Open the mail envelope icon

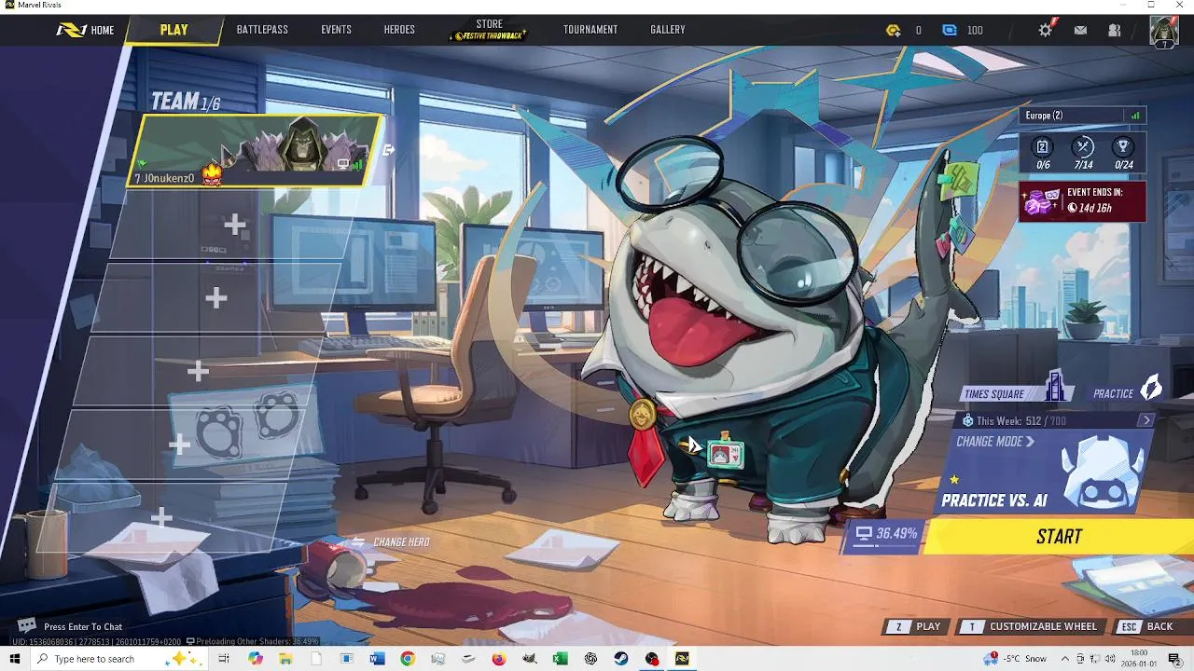[1080, 30]
